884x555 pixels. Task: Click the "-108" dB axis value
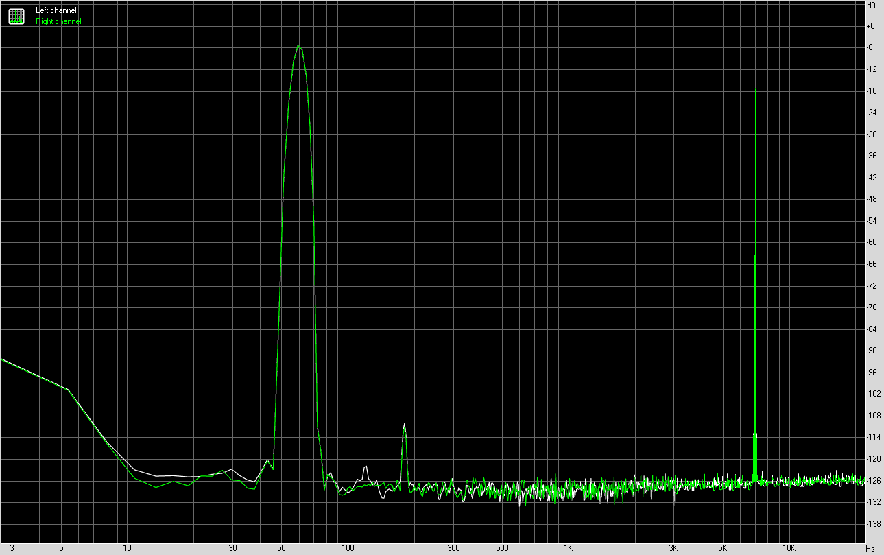coord(874,415)
